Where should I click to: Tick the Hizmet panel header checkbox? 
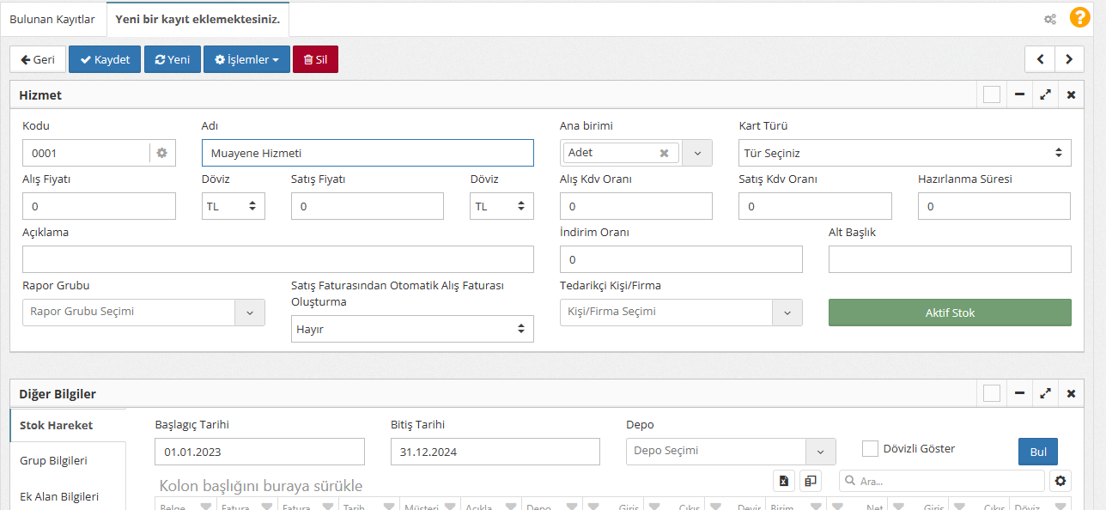click(992, 94)
